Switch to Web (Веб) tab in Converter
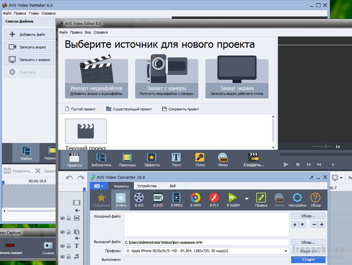 [x=172, y=186]
